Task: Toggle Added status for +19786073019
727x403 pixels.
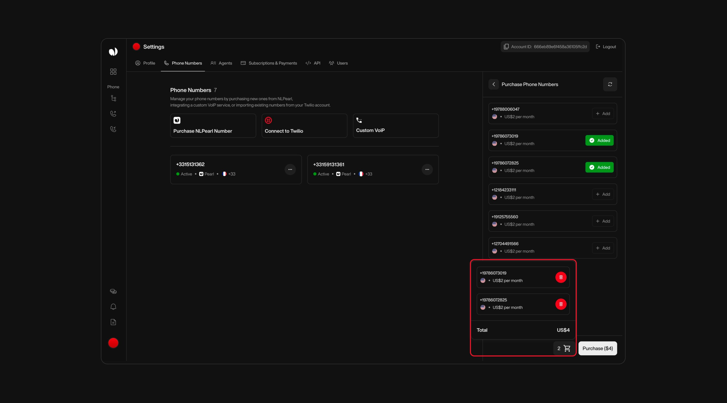Action: (x=599, y=140)
